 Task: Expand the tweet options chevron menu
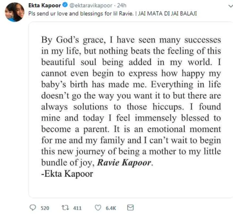[230, 6]
